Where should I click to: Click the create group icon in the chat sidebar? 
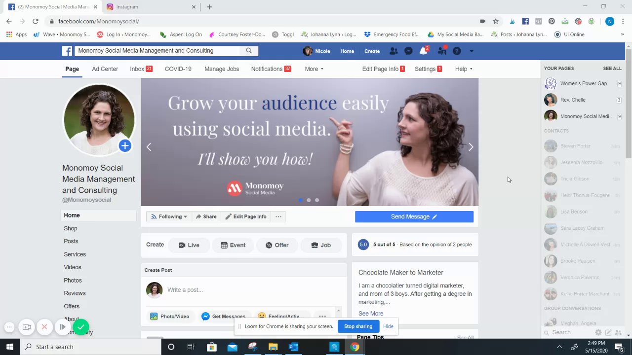pyautogui.click(x=618, y=332)
